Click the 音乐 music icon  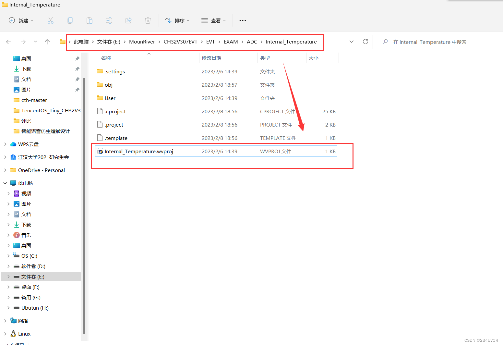(x=17, y=235)
